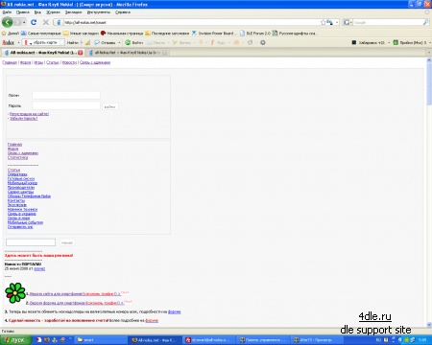432x345 pixels.
Task: Open the address bar history dropdown
Action: (337, 22)
